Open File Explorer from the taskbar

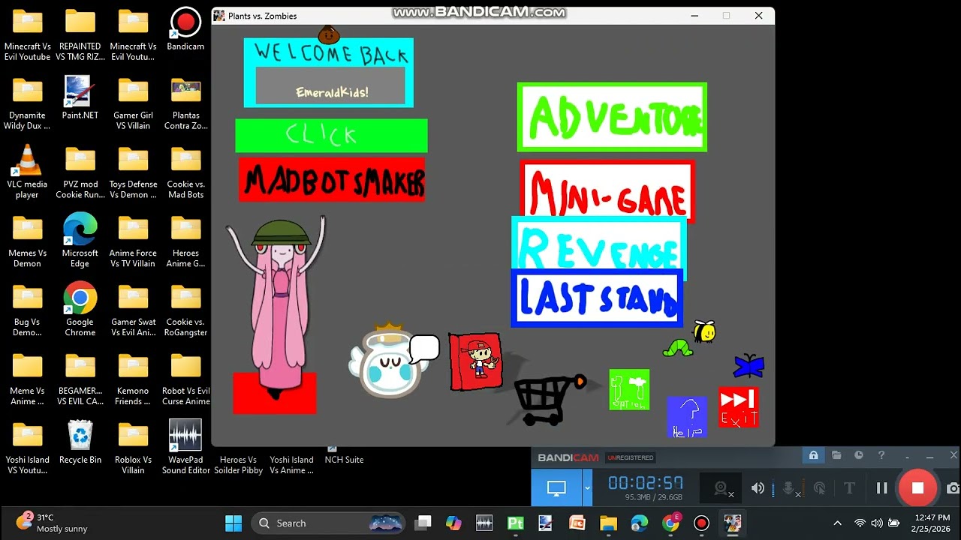click(x=608, y=523)
